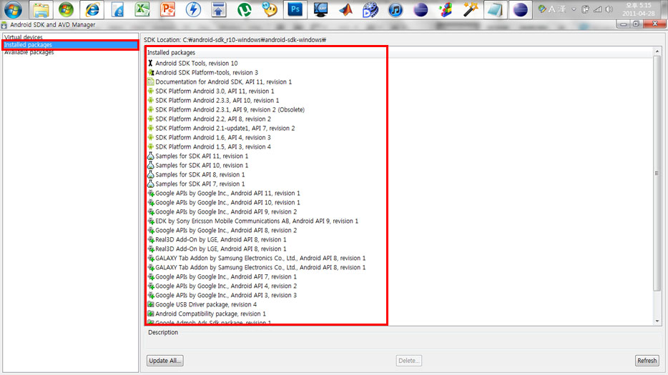Show hidden system tray icons arrow
The width and height of the screenshot is (668, 375).
tap(574, 9)
